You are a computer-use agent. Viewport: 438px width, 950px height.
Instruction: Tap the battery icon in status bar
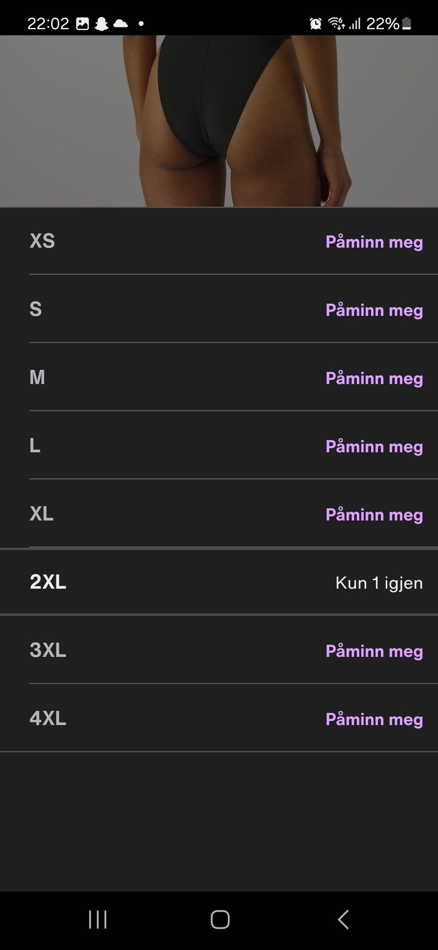click(407, 24)
